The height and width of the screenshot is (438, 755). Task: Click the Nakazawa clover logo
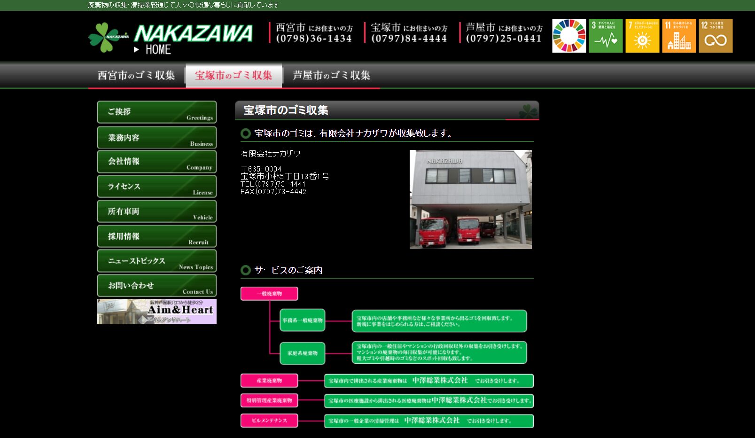(x=108, y=37)
